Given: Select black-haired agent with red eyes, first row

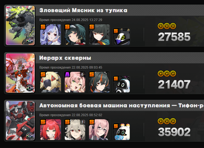Looking at the screenshot, I should point(99,34).
